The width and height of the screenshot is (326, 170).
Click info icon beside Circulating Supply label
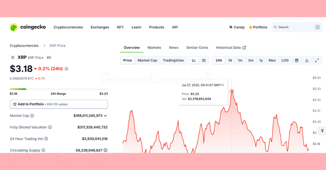tap(43, 150)
